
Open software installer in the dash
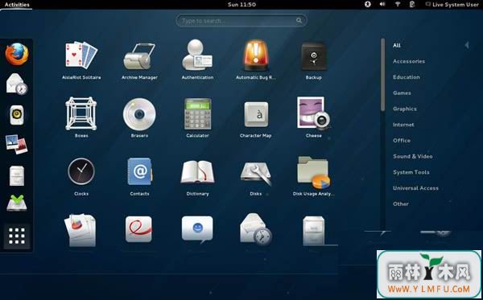[17, 203]
